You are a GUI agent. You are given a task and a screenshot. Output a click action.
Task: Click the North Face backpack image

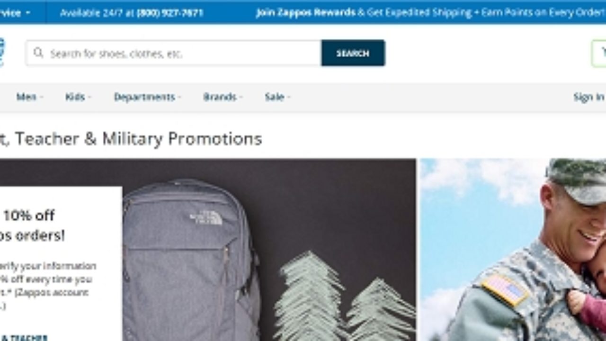pos(191,260)
